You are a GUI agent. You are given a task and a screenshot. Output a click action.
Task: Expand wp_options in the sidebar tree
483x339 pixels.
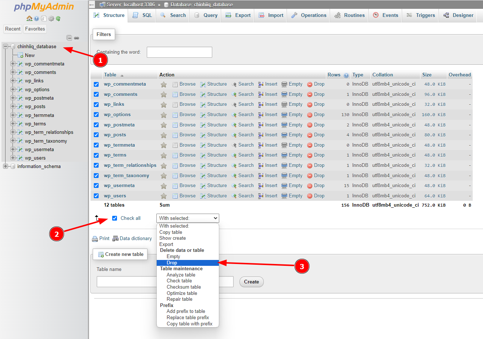pos(13,89)
